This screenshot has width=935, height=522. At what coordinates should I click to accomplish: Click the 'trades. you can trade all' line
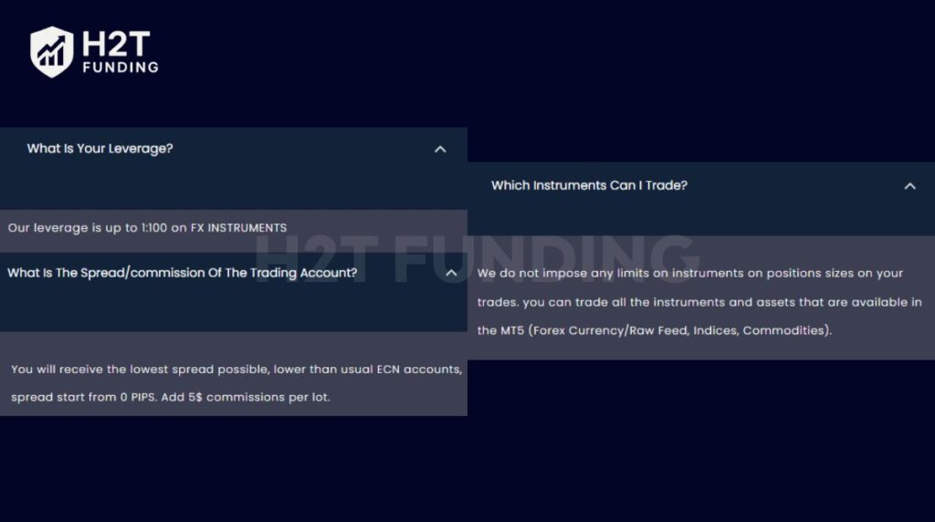click(x=699, y=302)
